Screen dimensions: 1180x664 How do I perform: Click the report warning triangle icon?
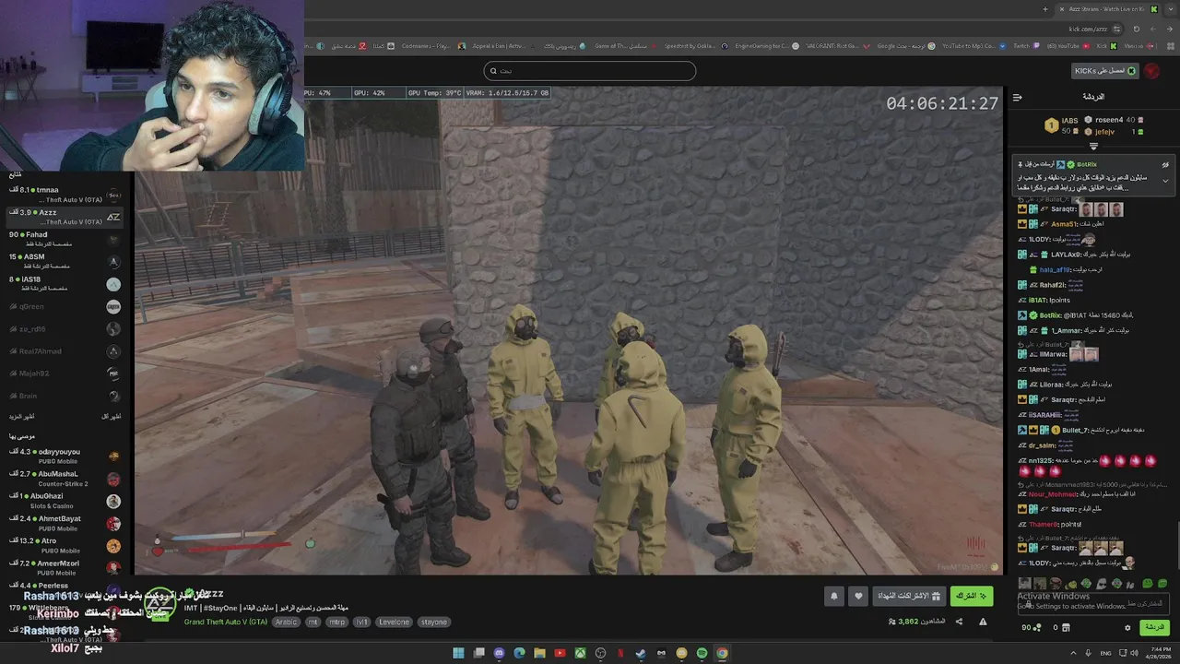tap(983, 622)
